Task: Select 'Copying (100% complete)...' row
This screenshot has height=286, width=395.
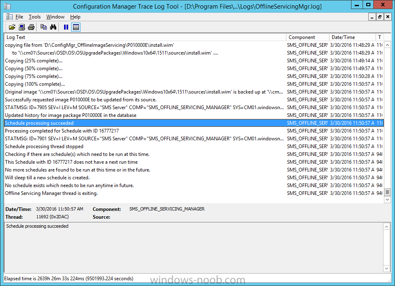Action: (194, 84)
